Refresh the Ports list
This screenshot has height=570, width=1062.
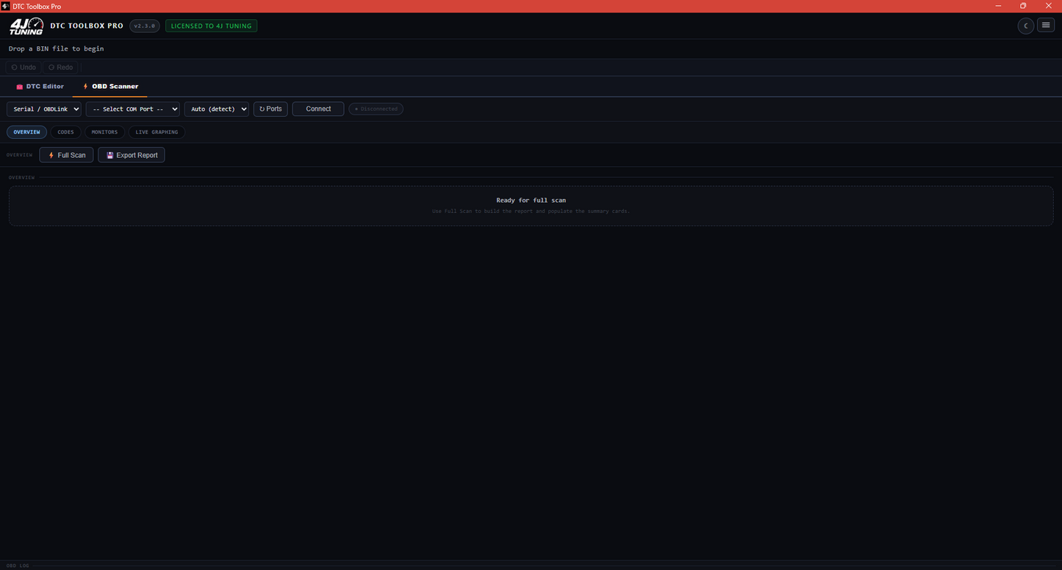pos(270,109)
